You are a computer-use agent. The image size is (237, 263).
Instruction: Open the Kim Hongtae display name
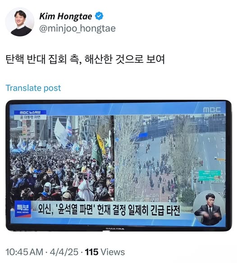[x=65, y=16]
